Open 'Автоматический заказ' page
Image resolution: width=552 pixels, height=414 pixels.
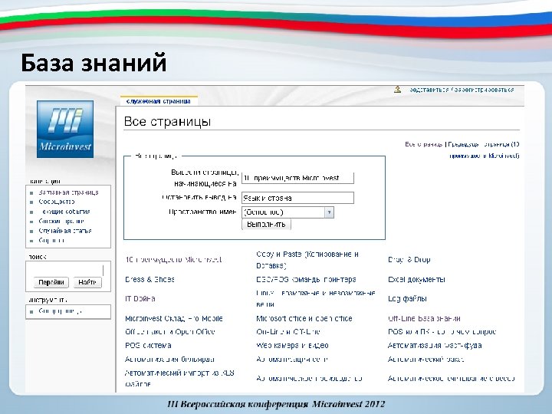coord(426,360)
